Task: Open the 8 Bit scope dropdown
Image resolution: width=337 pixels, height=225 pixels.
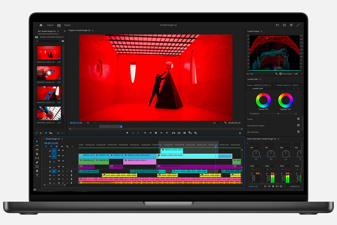Action: coord(298,74)
